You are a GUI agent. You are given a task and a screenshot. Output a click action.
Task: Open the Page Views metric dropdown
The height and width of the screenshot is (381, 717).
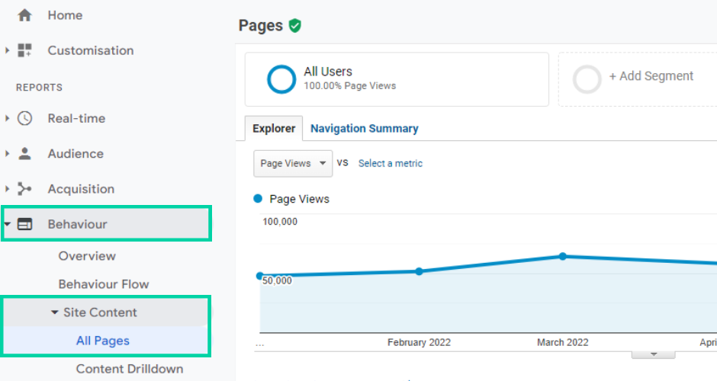293,164
